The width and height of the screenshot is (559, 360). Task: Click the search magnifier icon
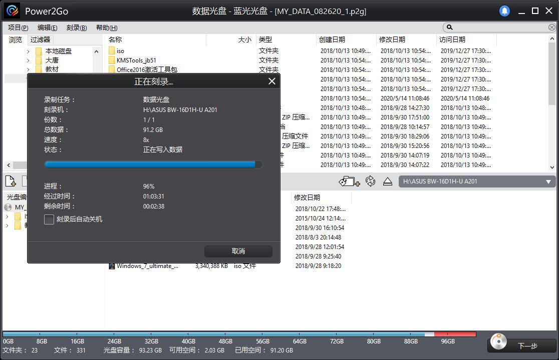[449, 27]
